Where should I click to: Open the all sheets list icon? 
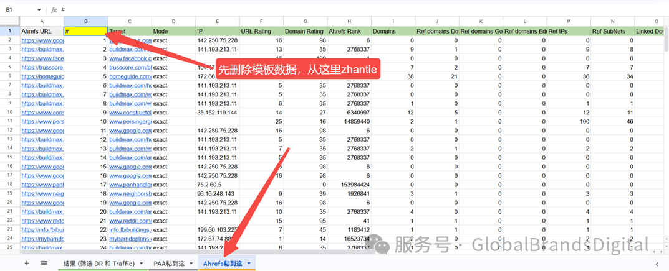tap(44, 263)
